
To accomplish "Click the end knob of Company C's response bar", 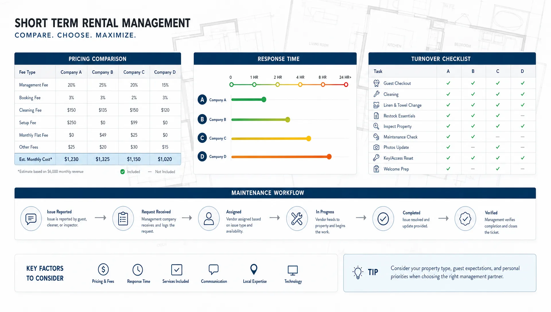I will tap(309, 139).
